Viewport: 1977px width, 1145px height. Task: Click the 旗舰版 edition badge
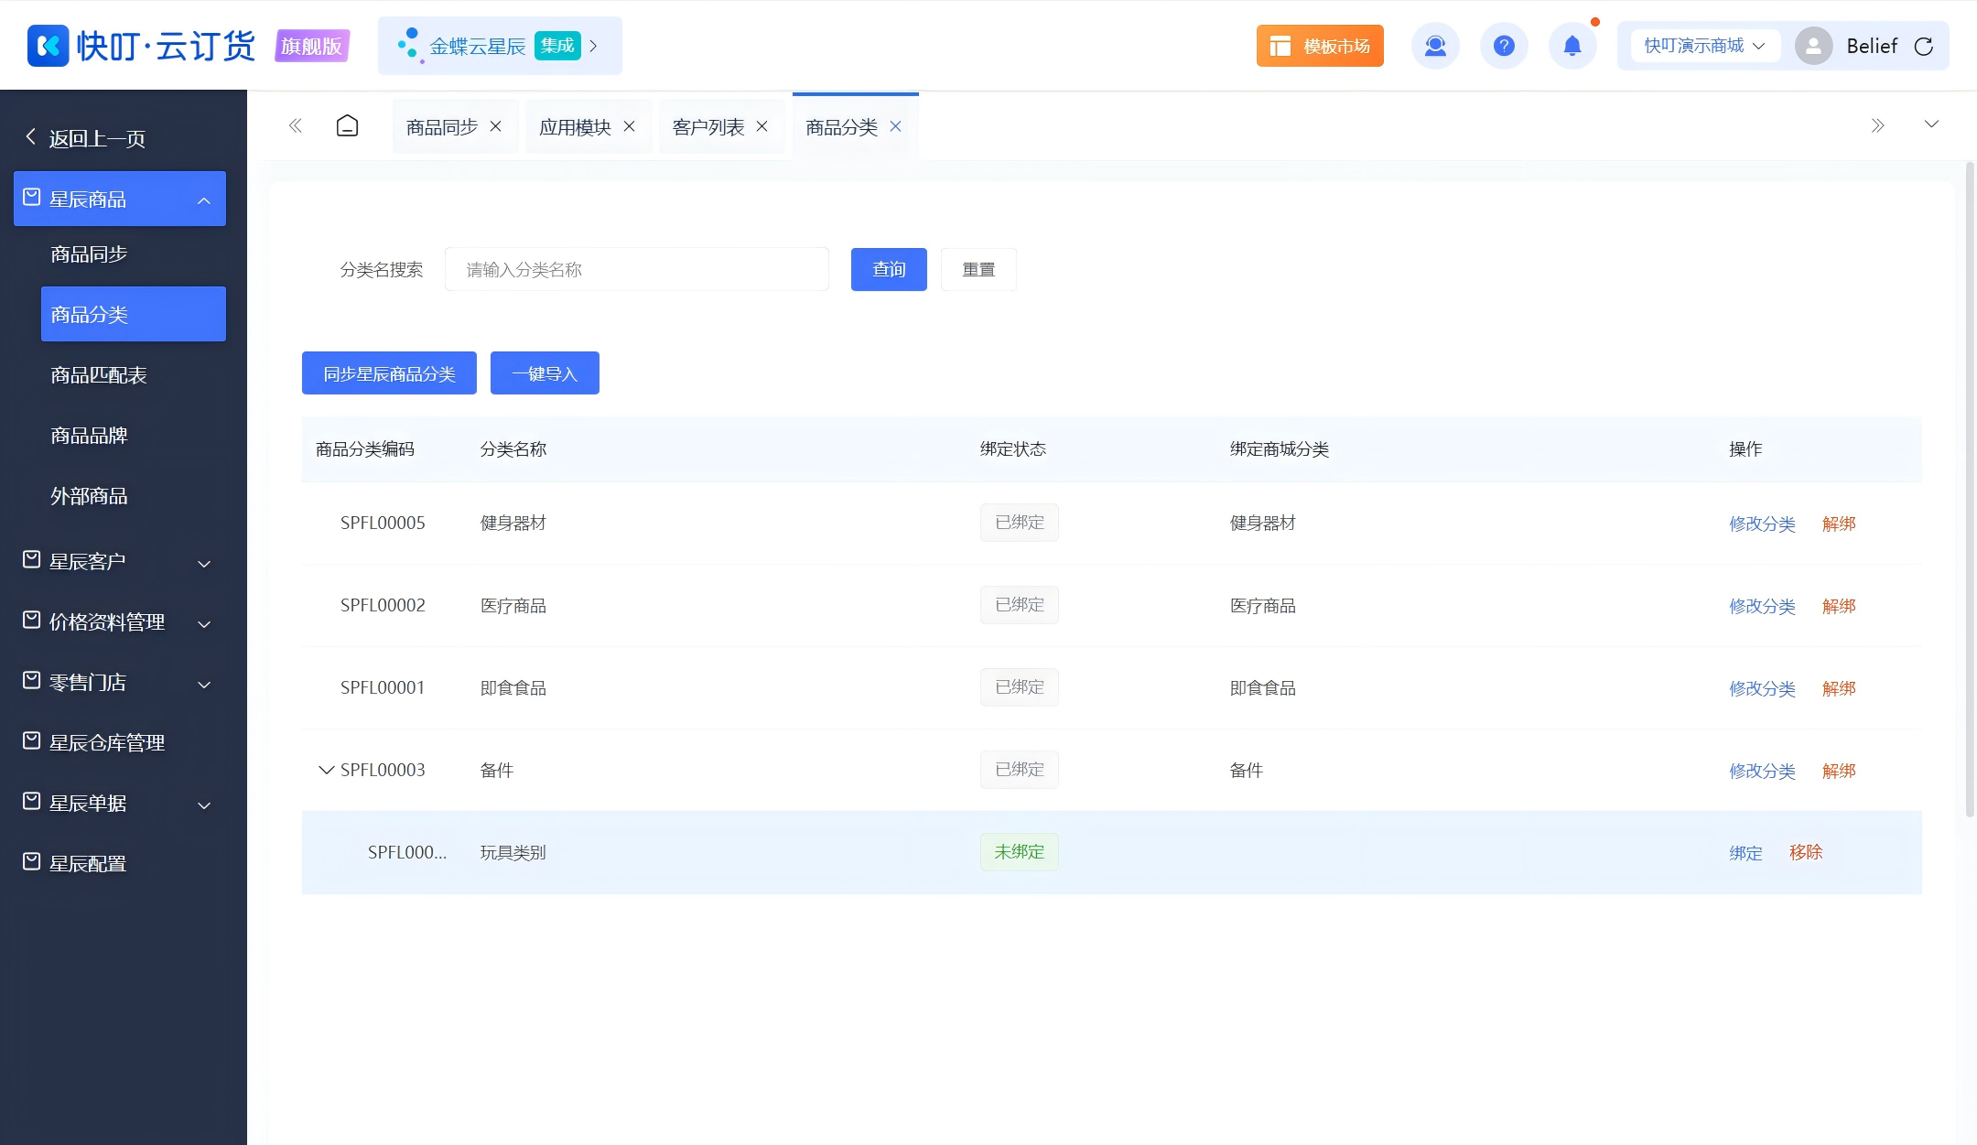click(312, 46)
